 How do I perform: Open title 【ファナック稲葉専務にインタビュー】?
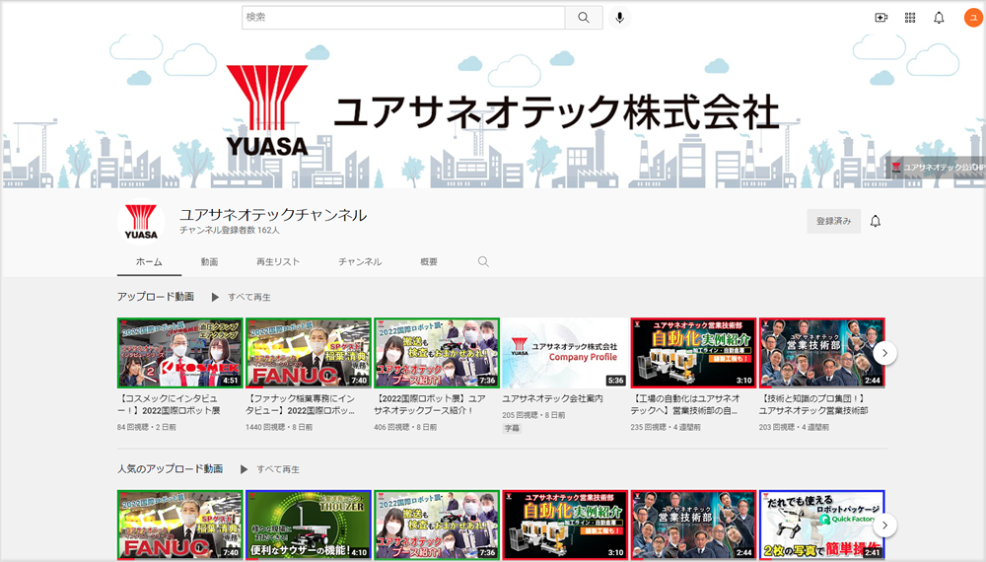[301, 404]
